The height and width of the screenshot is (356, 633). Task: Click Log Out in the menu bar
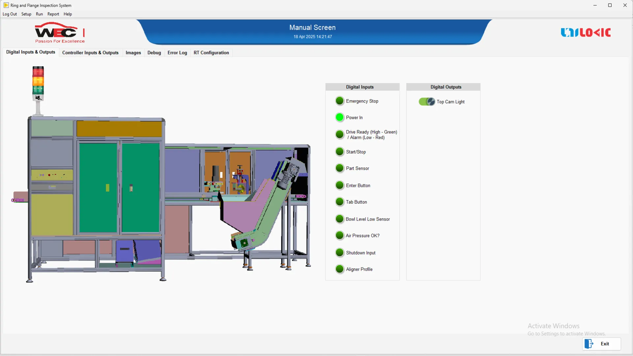(10, 14)
